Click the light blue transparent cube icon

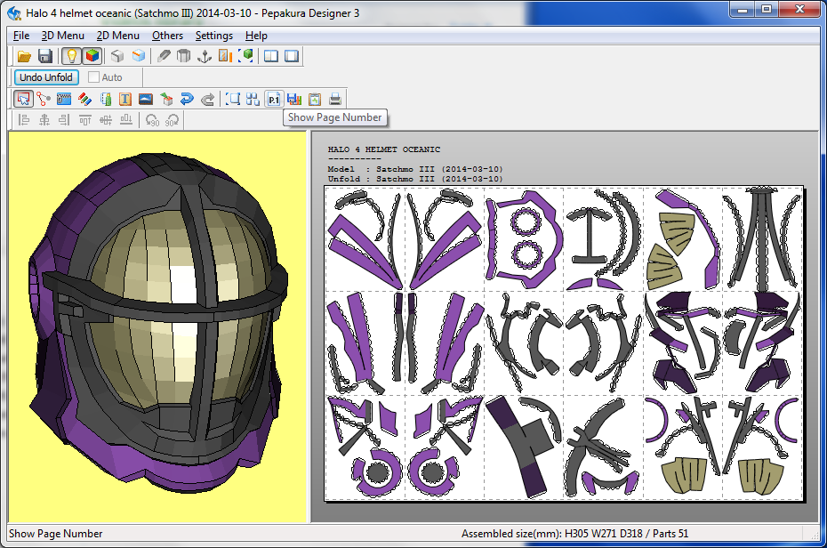(138, 56)
